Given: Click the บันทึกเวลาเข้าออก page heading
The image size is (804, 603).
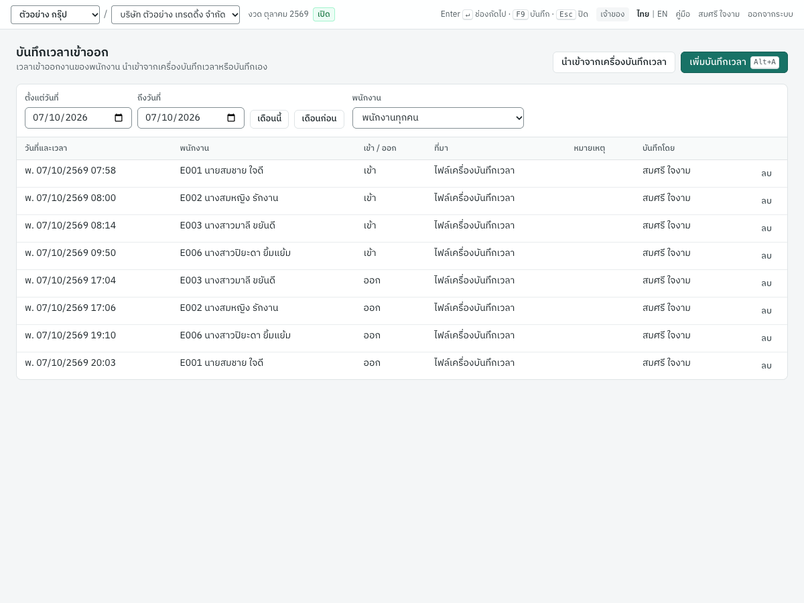Looking at the screenshot, I should pos(62,52).
